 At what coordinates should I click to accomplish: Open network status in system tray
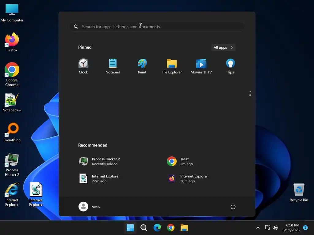(267, 228)
